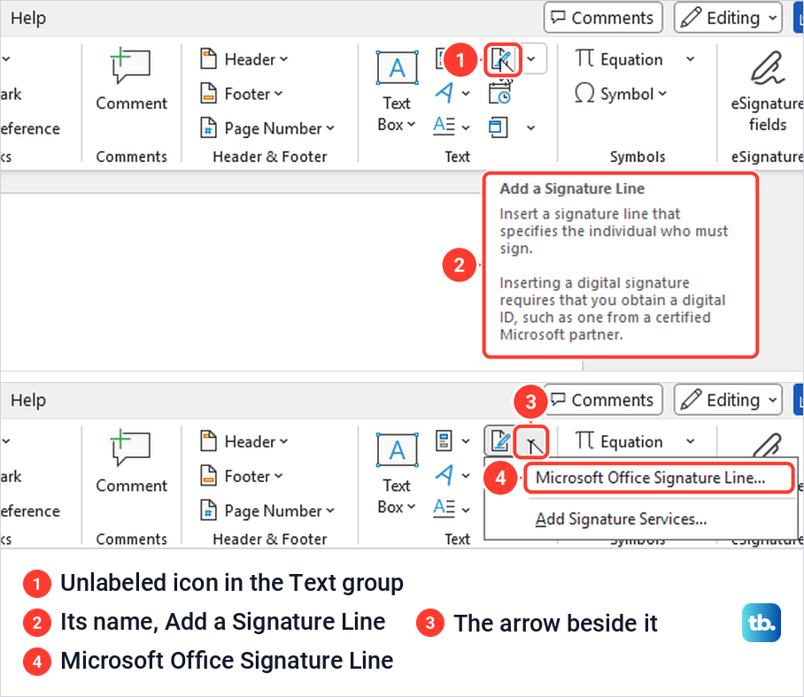The width and height of the screenshot is (804, 697).
Task: Open Footer dropdown in the upper ribbon
Action: (x=242, y=94)
